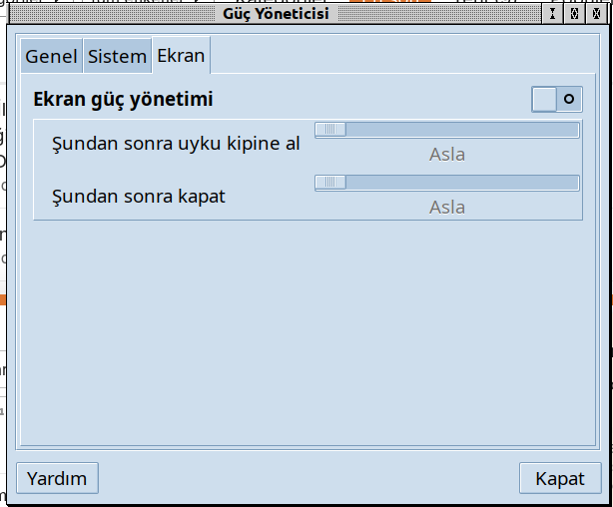Switch to the Genel tab
This screenshot has width=613, height=507.
[x=51, y=57]
